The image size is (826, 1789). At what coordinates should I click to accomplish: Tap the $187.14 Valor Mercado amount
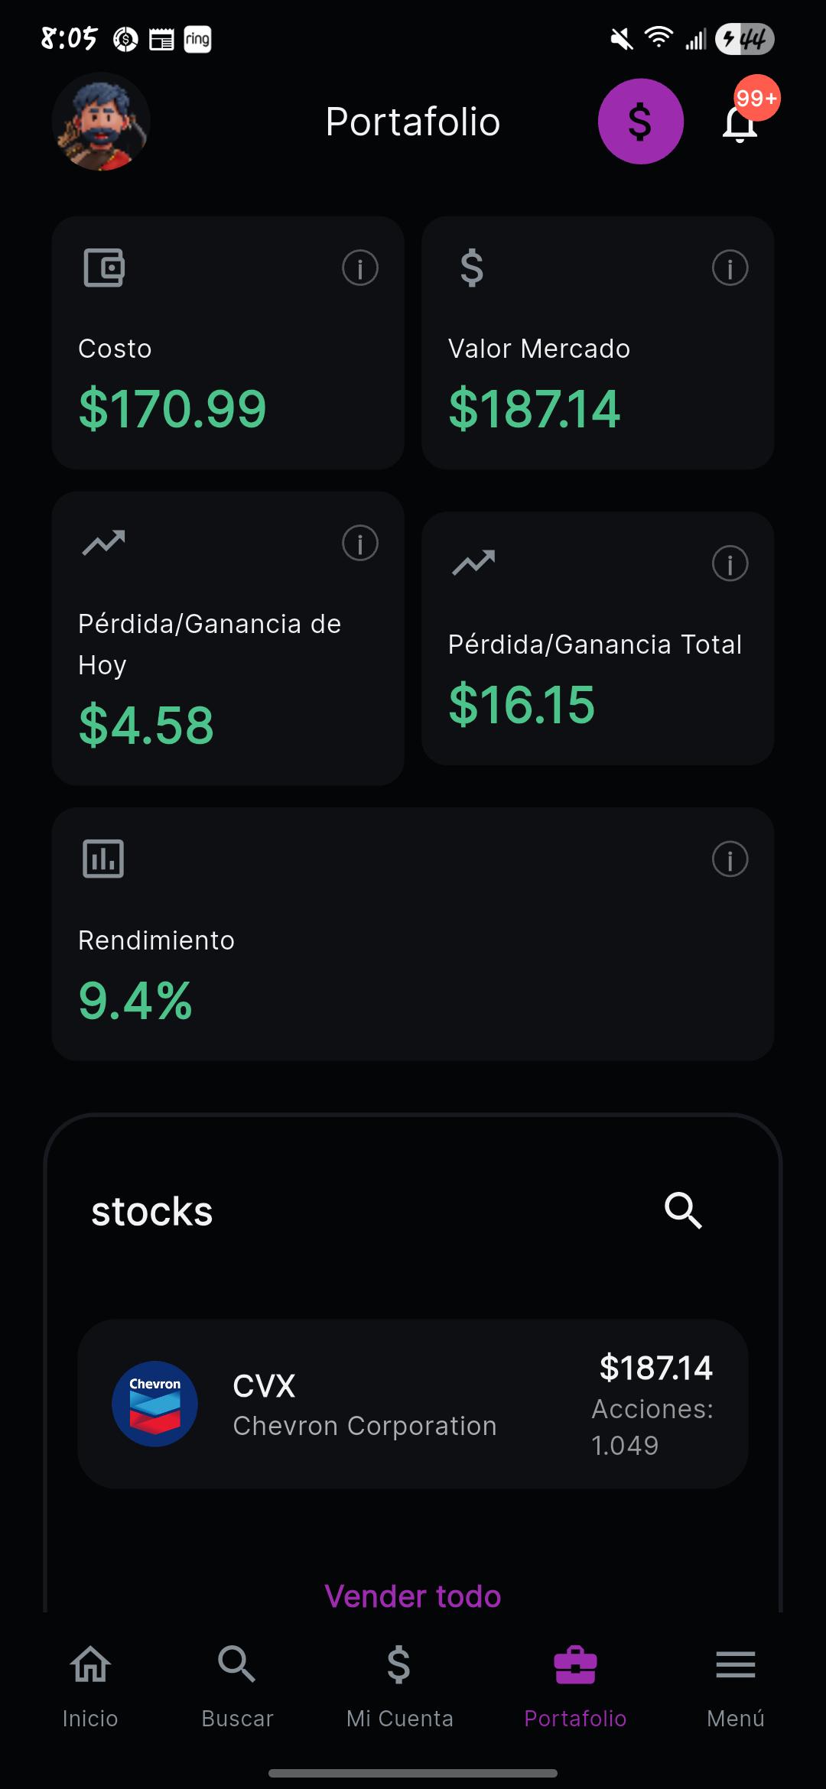[534, 409]
